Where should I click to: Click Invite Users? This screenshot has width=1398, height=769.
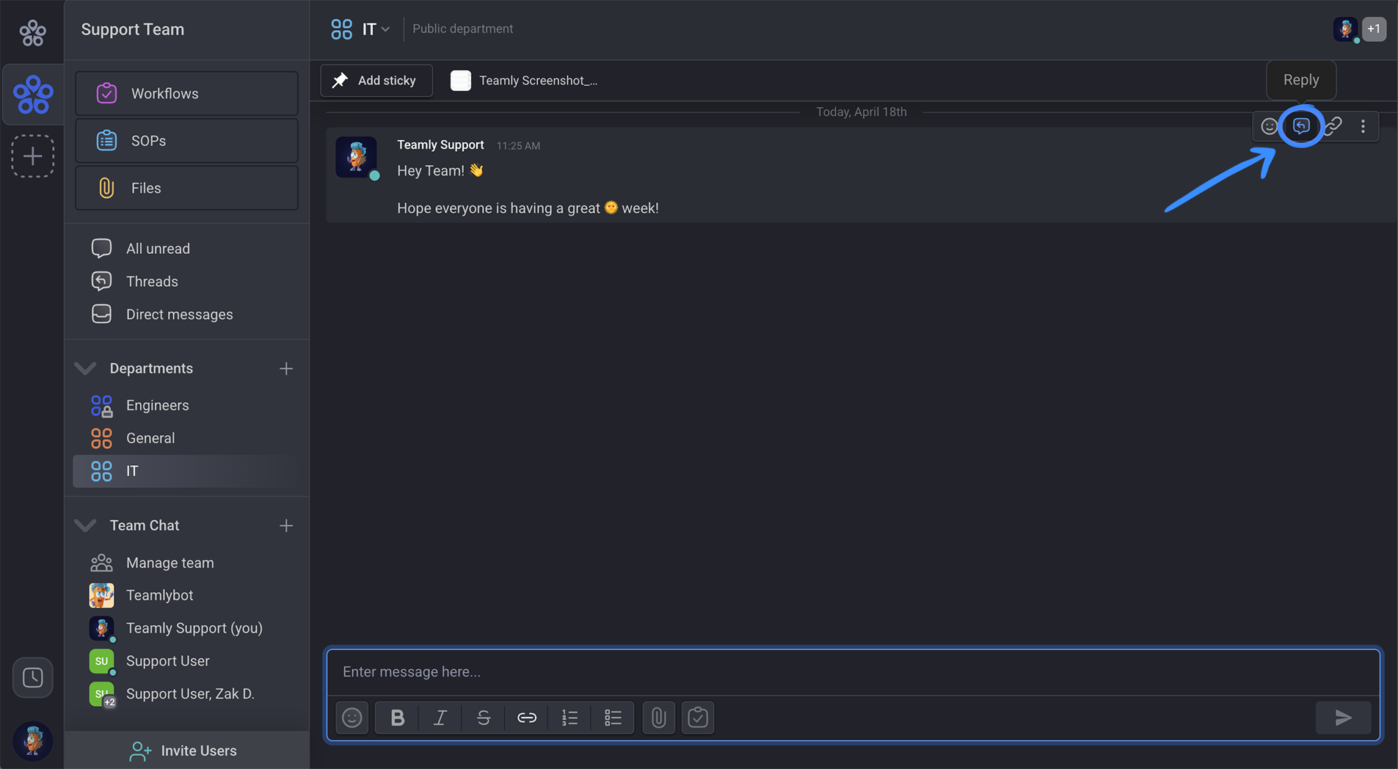click(x=183, y=751)
